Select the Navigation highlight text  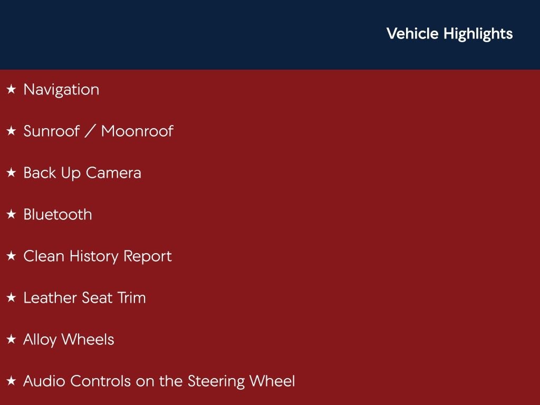pos(61,90)
